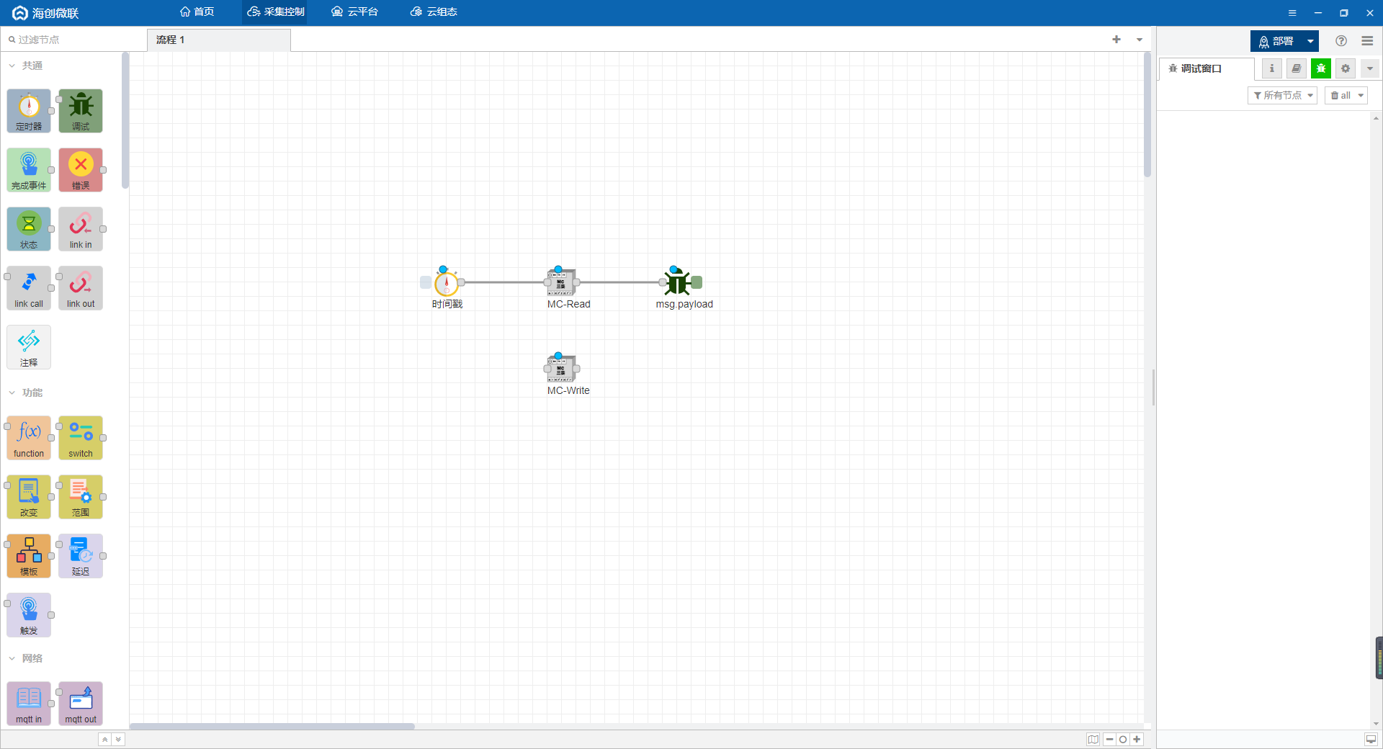Collapse all palette categories

click(105, 740)
